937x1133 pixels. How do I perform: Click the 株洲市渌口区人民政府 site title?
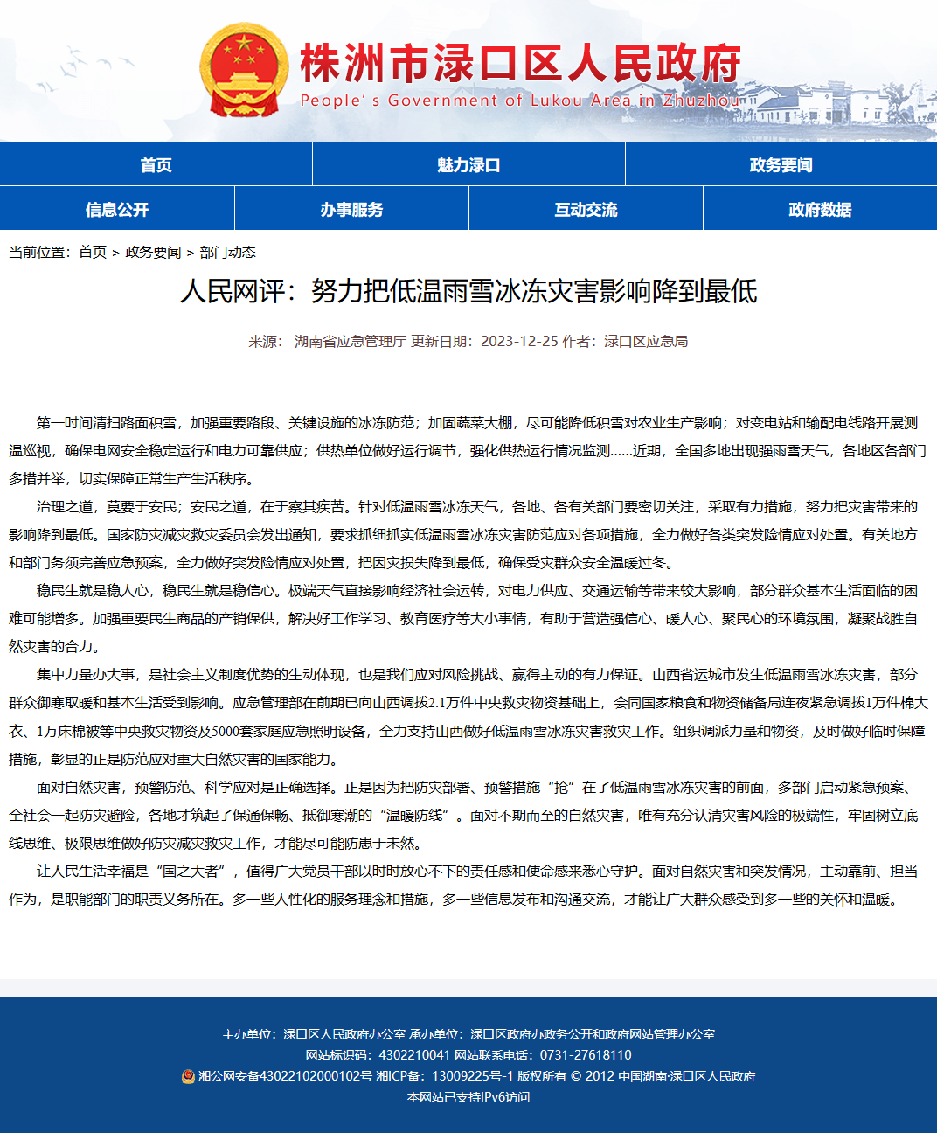pos(521,63)
